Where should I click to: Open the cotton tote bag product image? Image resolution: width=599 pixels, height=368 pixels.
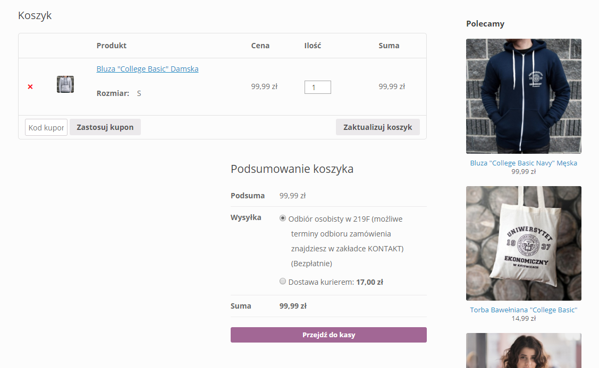tap(524, 243)
